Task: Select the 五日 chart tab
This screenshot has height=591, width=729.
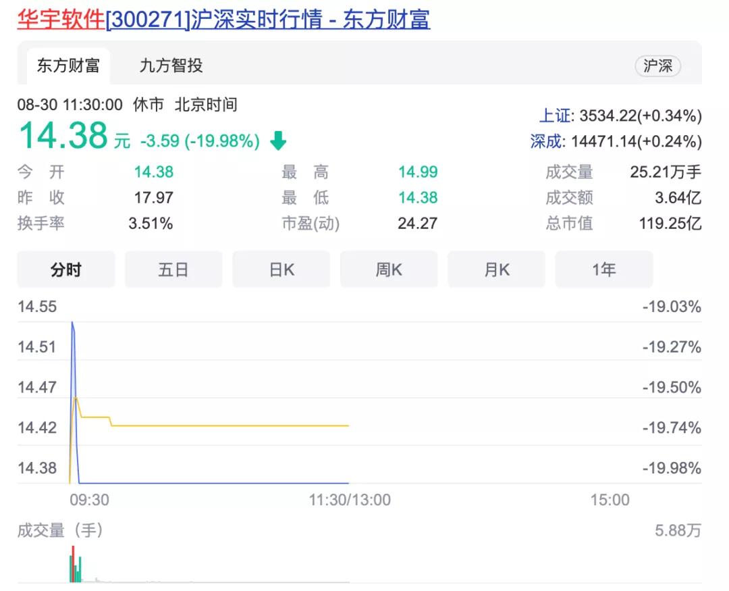Action: [x=173, y=269]
